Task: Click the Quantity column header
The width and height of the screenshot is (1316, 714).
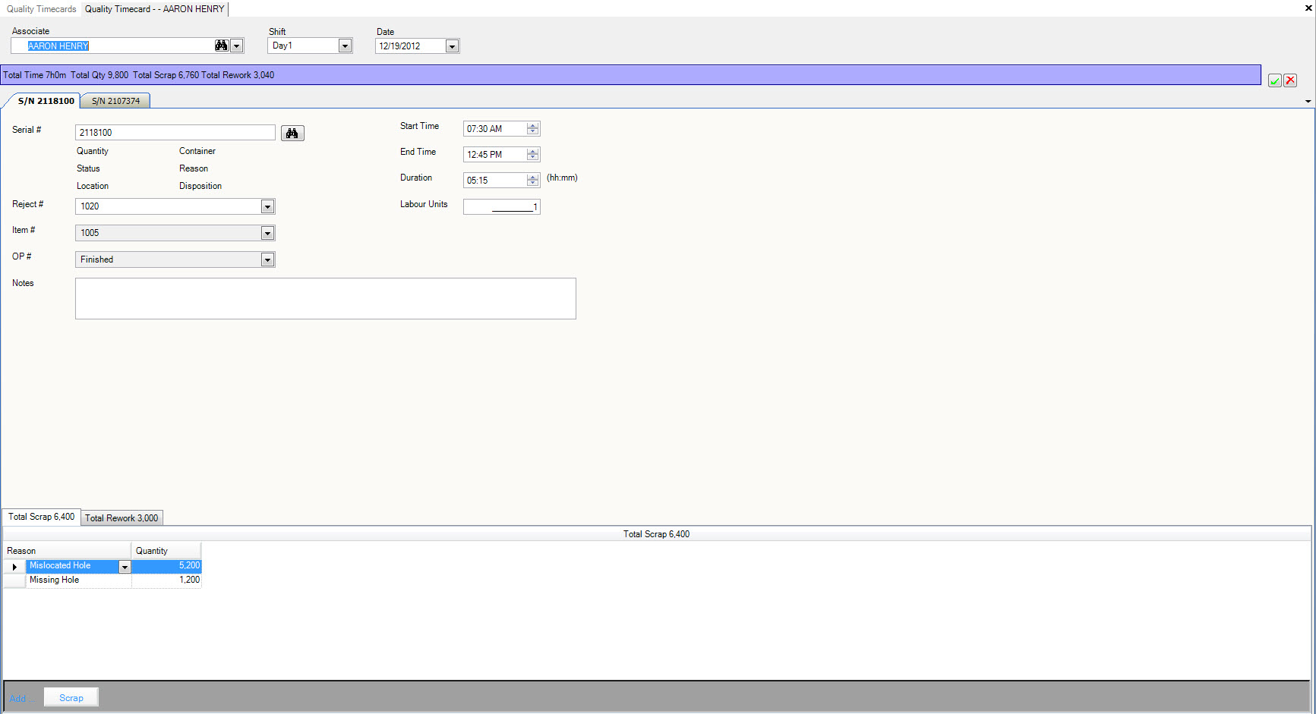Action: pos(167,551)
